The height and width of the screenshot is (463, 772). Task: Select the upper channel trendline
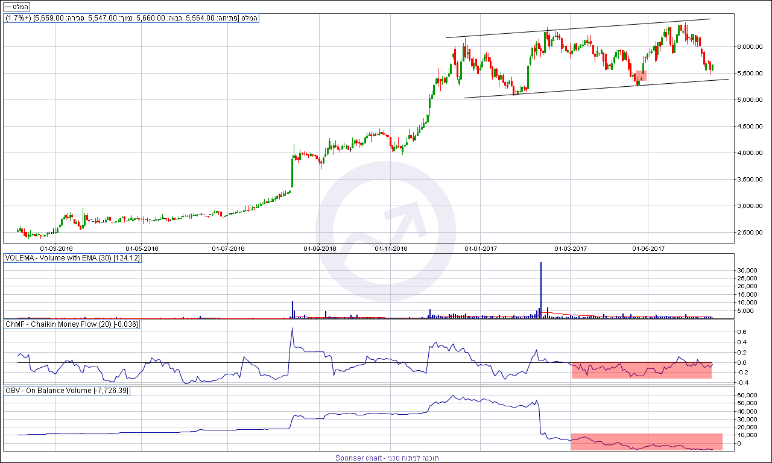pyautogui.click(x=579, y=28)
